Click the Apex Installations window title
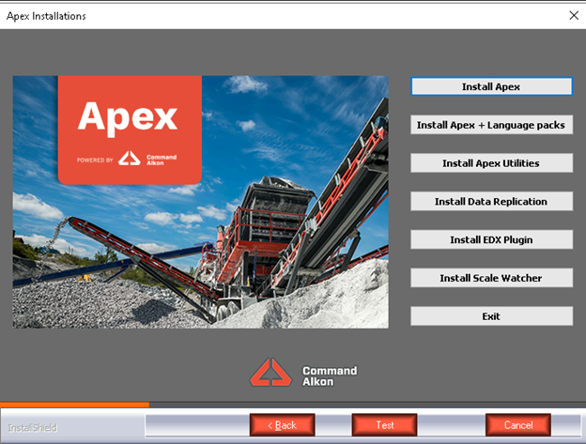Image resolution: width=586 pixels, height=444 pixels. (46, 16)
